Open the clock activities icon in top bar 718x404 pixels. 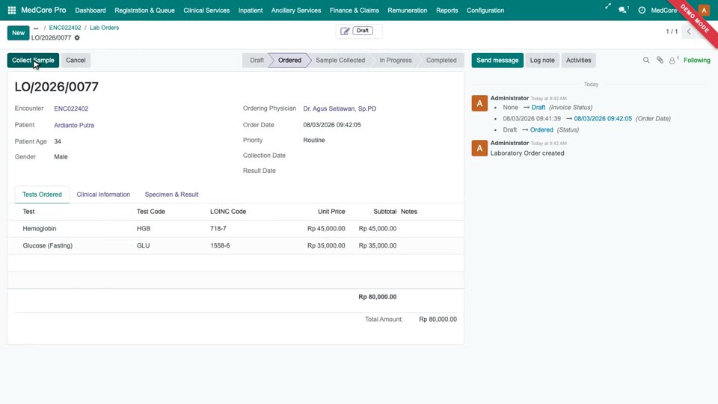click(x=642, y=10)
